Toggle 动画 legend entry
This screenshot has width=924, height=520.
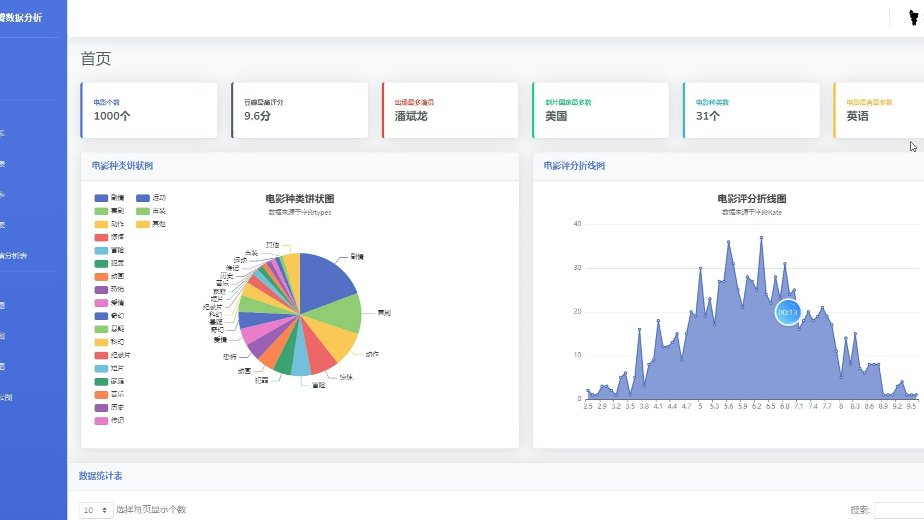coord(109,276)
